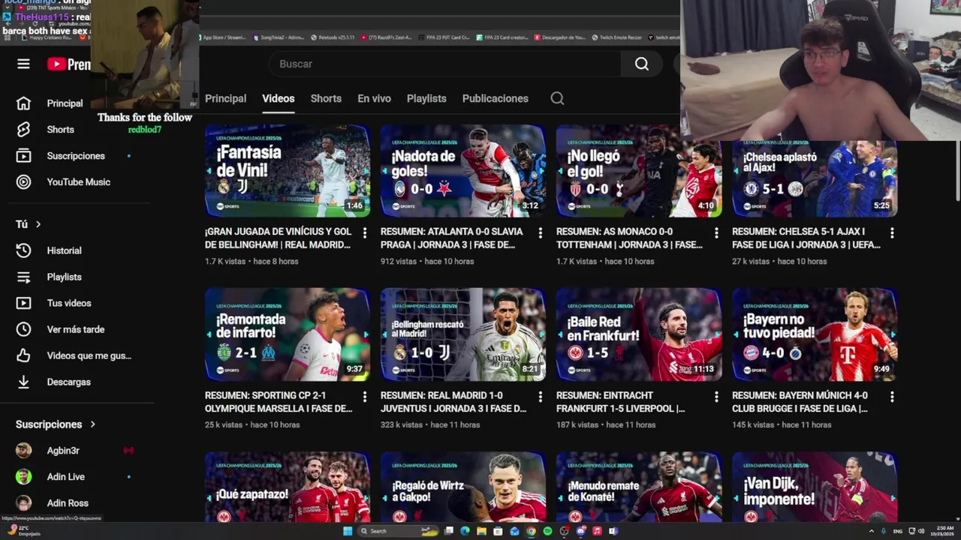
Task: Click title RESUMEN: REAL MADRID 1-0 JUVENTUS
Action: pyautogui.click(x=453, y=402)
